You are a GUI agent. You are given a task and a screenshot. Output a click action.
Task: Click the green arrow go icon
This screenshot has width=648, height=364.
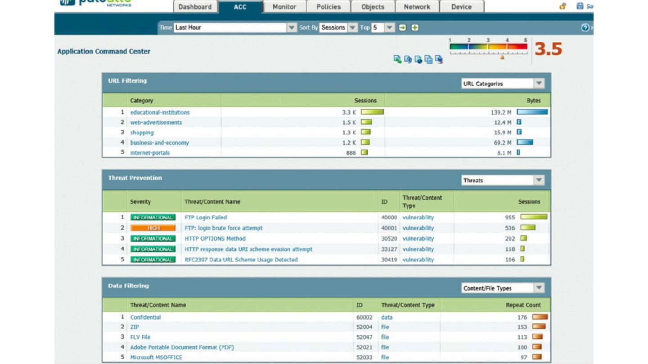402,28
